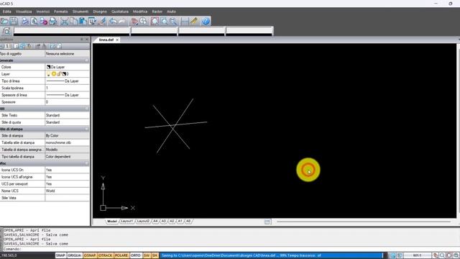The height and width of the screenshot is (259, 460).
Task: Click the match properties brush icon
Action: (x=102, y=21)
